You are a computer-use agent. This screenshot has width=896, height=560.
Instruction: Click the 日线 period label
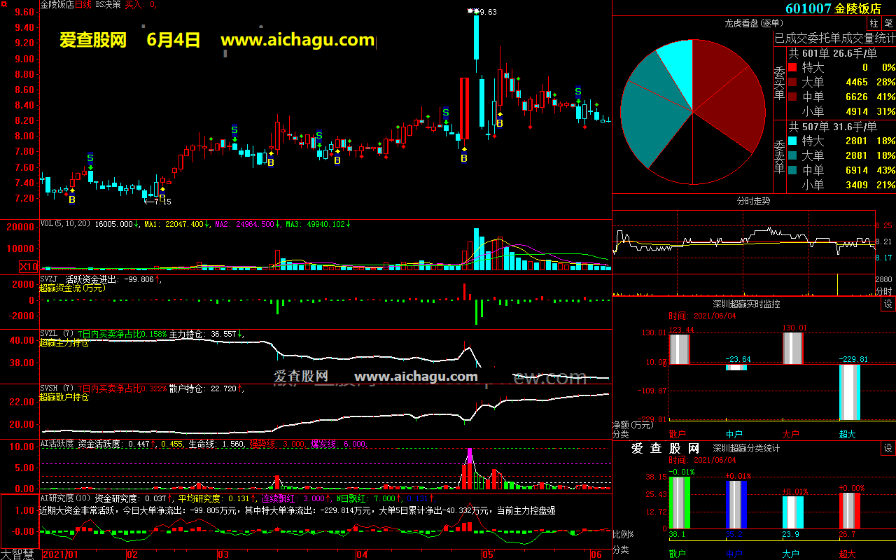(x=83, y=4)
